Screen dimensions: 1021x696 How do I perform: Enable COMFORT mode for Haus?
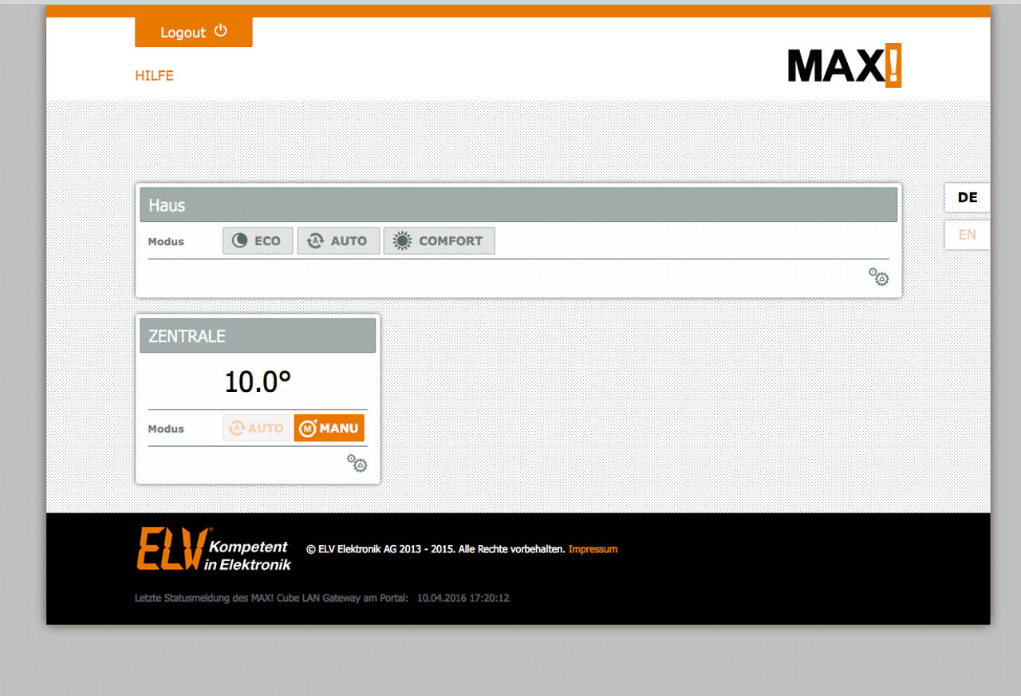[x=439, y=241]
